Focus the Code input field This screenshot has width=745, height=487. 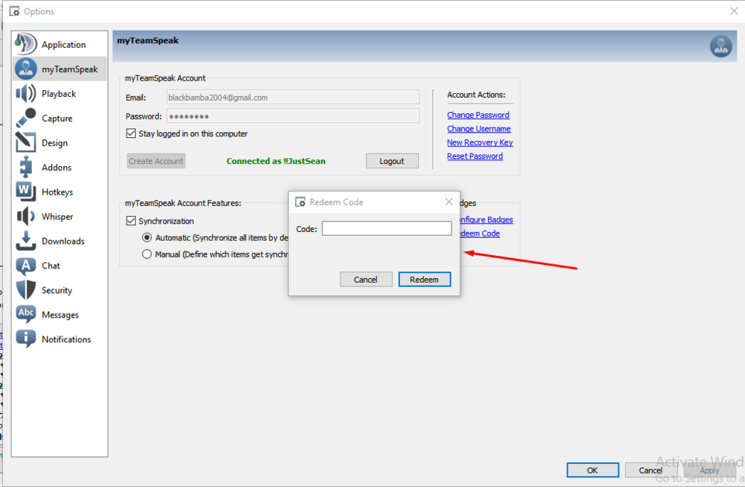tap(386, 229)
